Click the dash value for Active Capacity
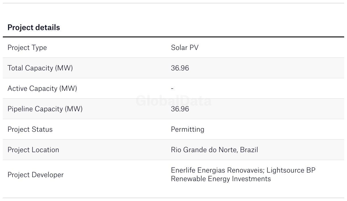Screen dimensions: 347x201 click(172, 89)
